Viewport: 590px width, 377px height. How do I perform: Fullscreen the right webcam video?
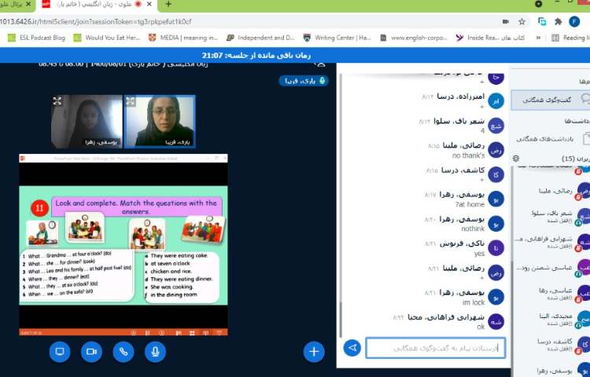coord(131,101)
